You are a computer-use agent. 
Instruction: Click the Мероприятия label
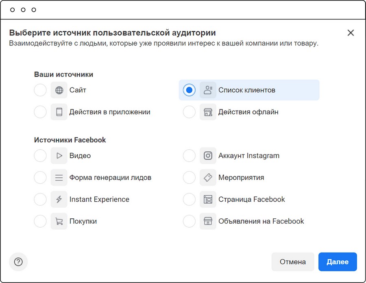coord(241,178)
